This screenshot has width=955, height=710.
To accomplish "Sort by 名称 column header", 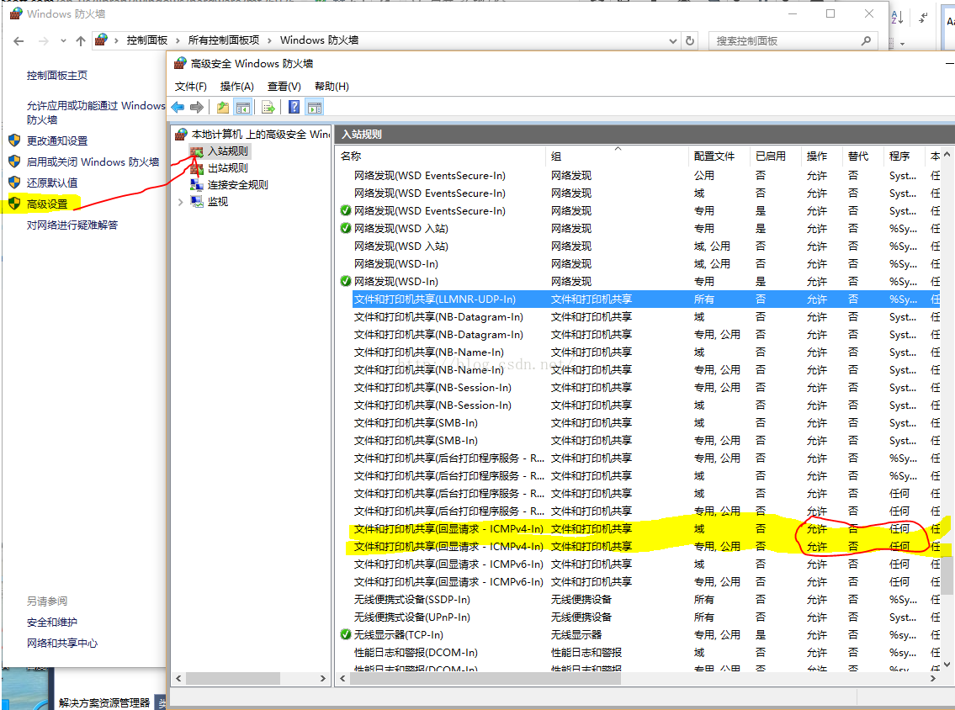I will tap(441, 156).
